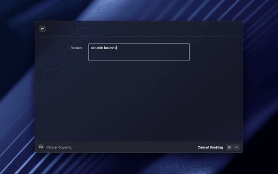Click the Cal.com extension logo
This screenshot has width=278, height=174.
click(41, 147)
